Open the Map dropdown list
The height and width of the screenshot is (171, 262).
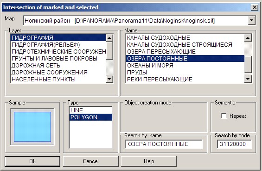251,21
